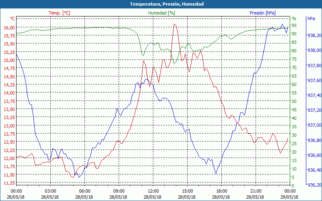Screen dimensions: 322x201
Task: Select 14,00 on the temperature axis
Action: [x=9, y=93]
